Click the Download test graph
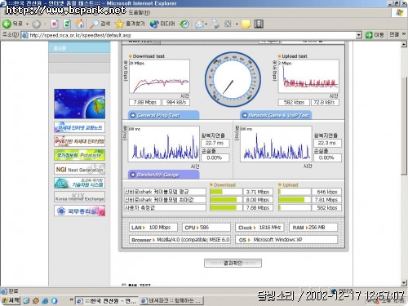 tap(159, 77)
